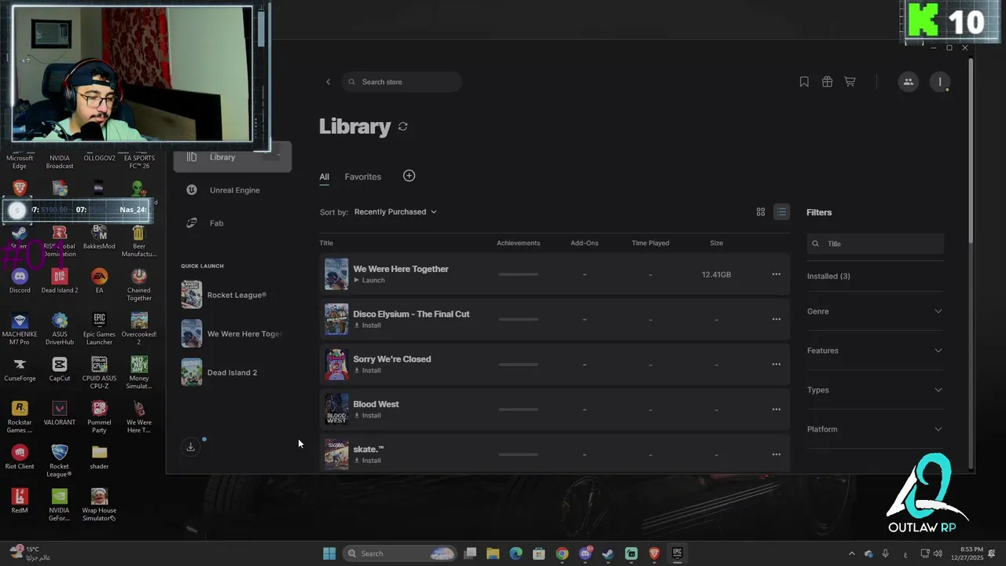Open the wishlist bookmark icon

(x=804, y=82)
